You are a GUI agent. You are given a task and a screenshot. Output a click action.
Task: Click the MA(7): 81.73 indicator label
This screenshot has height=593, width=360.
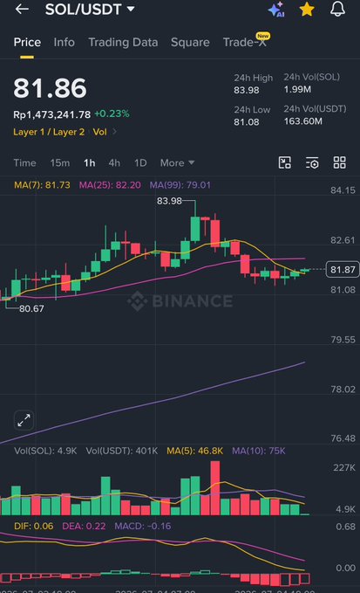[42, 185]
